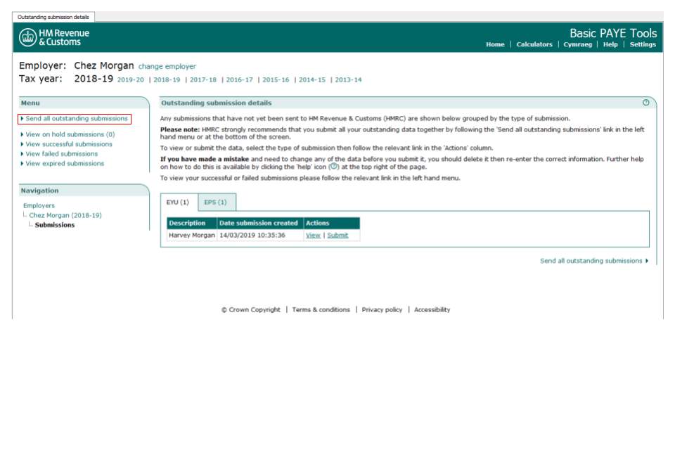Submit the Harvey Morgan submission
Image resolution: width=675 pixels, height=450 pixels.
tap(337, 235)
